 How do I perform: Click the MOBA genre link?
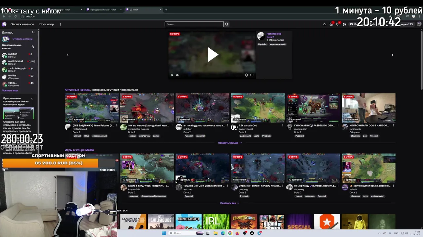89,150
